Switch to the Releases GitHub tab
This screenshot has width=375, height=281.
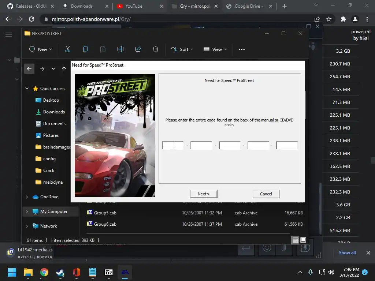click(x=30, y=6)
